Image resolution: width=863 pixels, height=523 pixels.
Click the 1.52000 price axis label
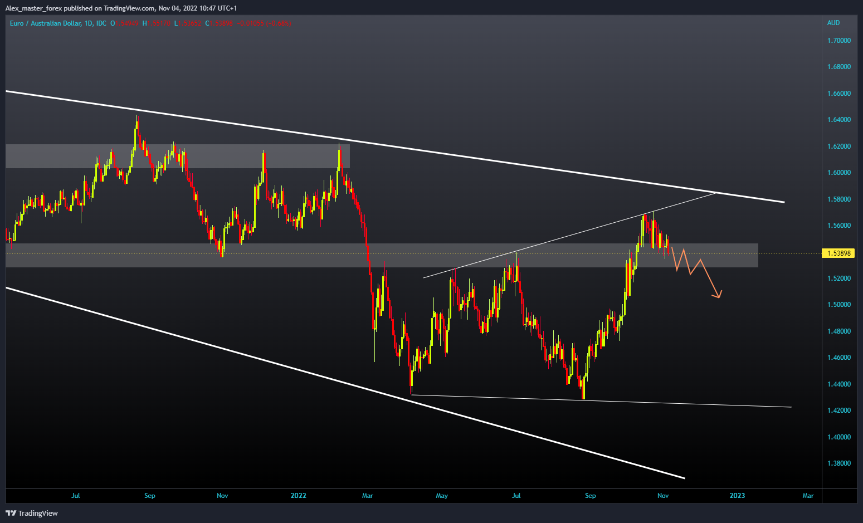click(839, 278)
